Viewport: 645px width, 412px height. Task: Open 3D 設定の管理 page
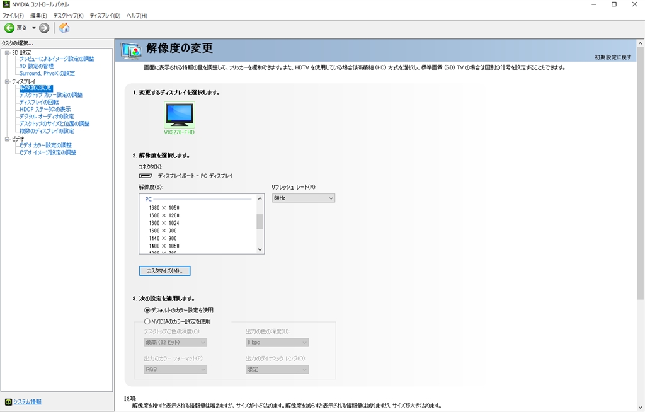click(37, 66)
